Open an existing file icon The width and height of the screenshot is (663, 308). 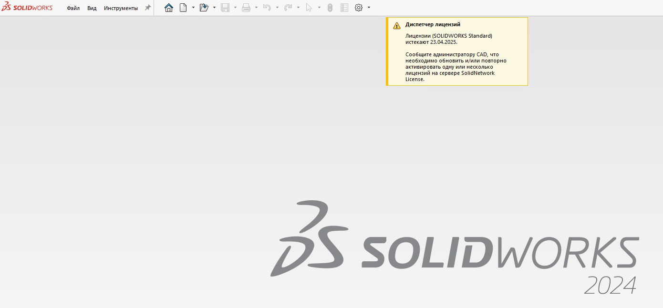204,8
